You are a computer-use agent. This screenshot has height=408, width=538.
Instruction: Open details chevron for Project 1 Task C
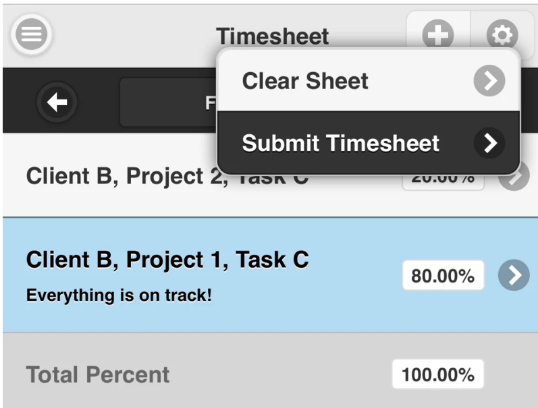point(514,275)
